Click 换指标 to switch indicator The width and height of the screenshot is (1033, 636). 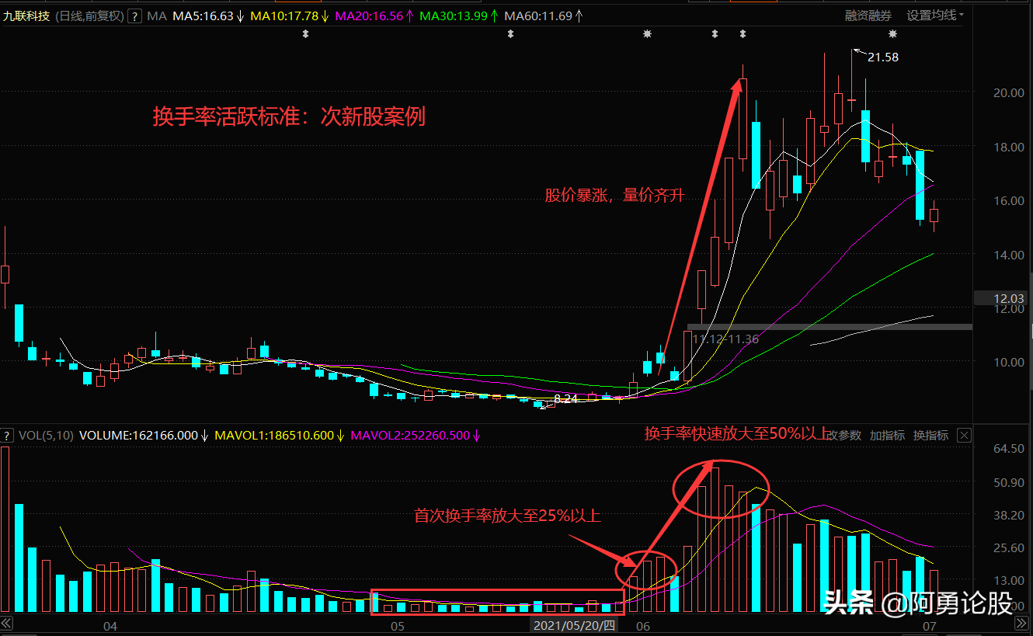tap(930, 436)
